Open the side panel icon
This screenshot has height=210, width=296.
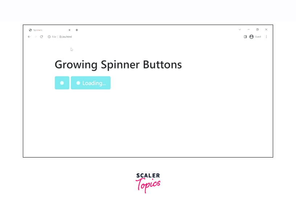click(x=245, y=37)
